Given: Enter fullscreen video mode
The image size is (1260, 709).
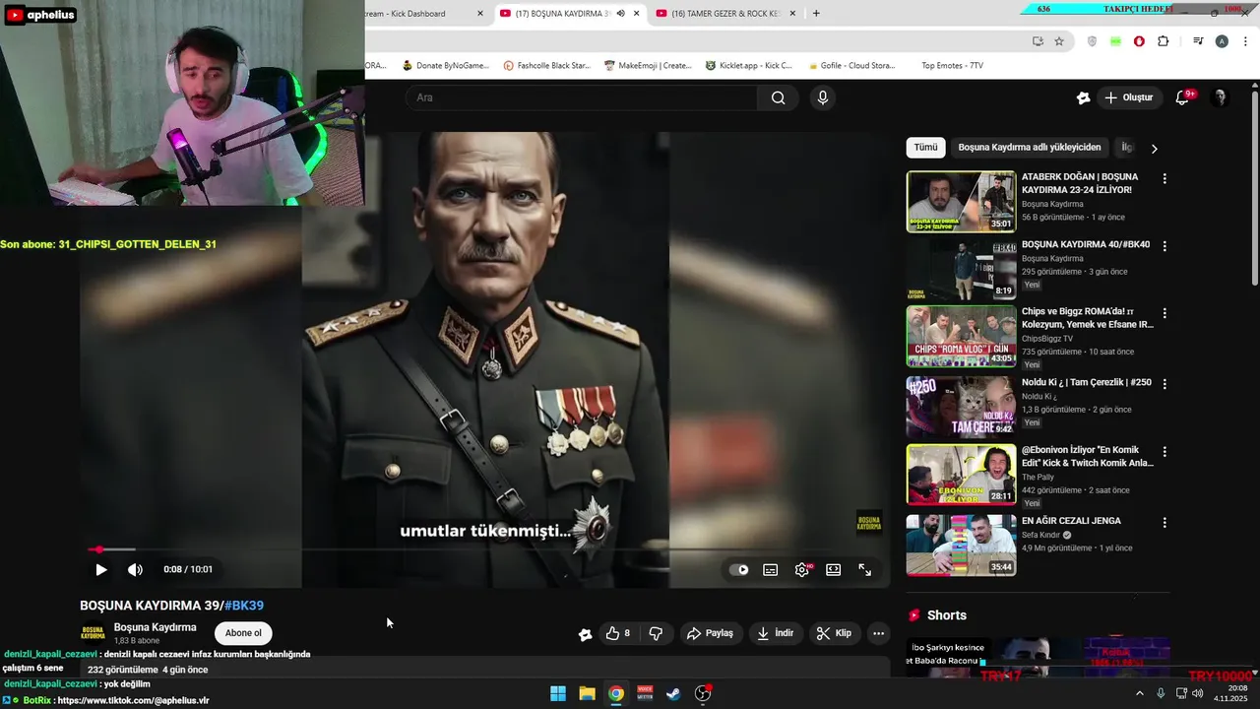Looking at the screenshot, I should tap(865, 569).
